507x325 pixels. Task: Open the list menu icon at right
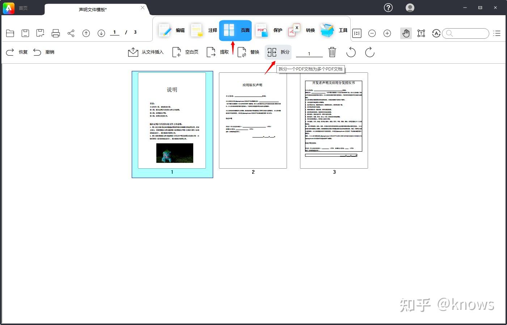(497, 33)
